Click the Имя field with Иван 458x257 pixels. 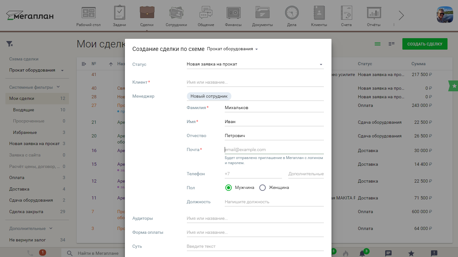(x=274, y=122)
